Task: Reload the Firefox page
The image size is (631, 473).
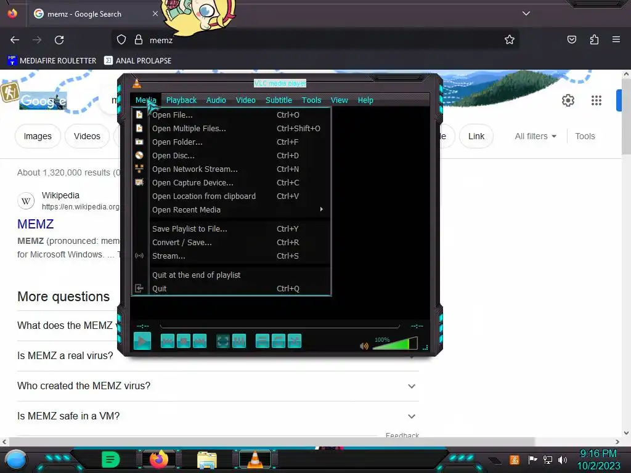Action: pyautogui.click(x=59, y=40)
